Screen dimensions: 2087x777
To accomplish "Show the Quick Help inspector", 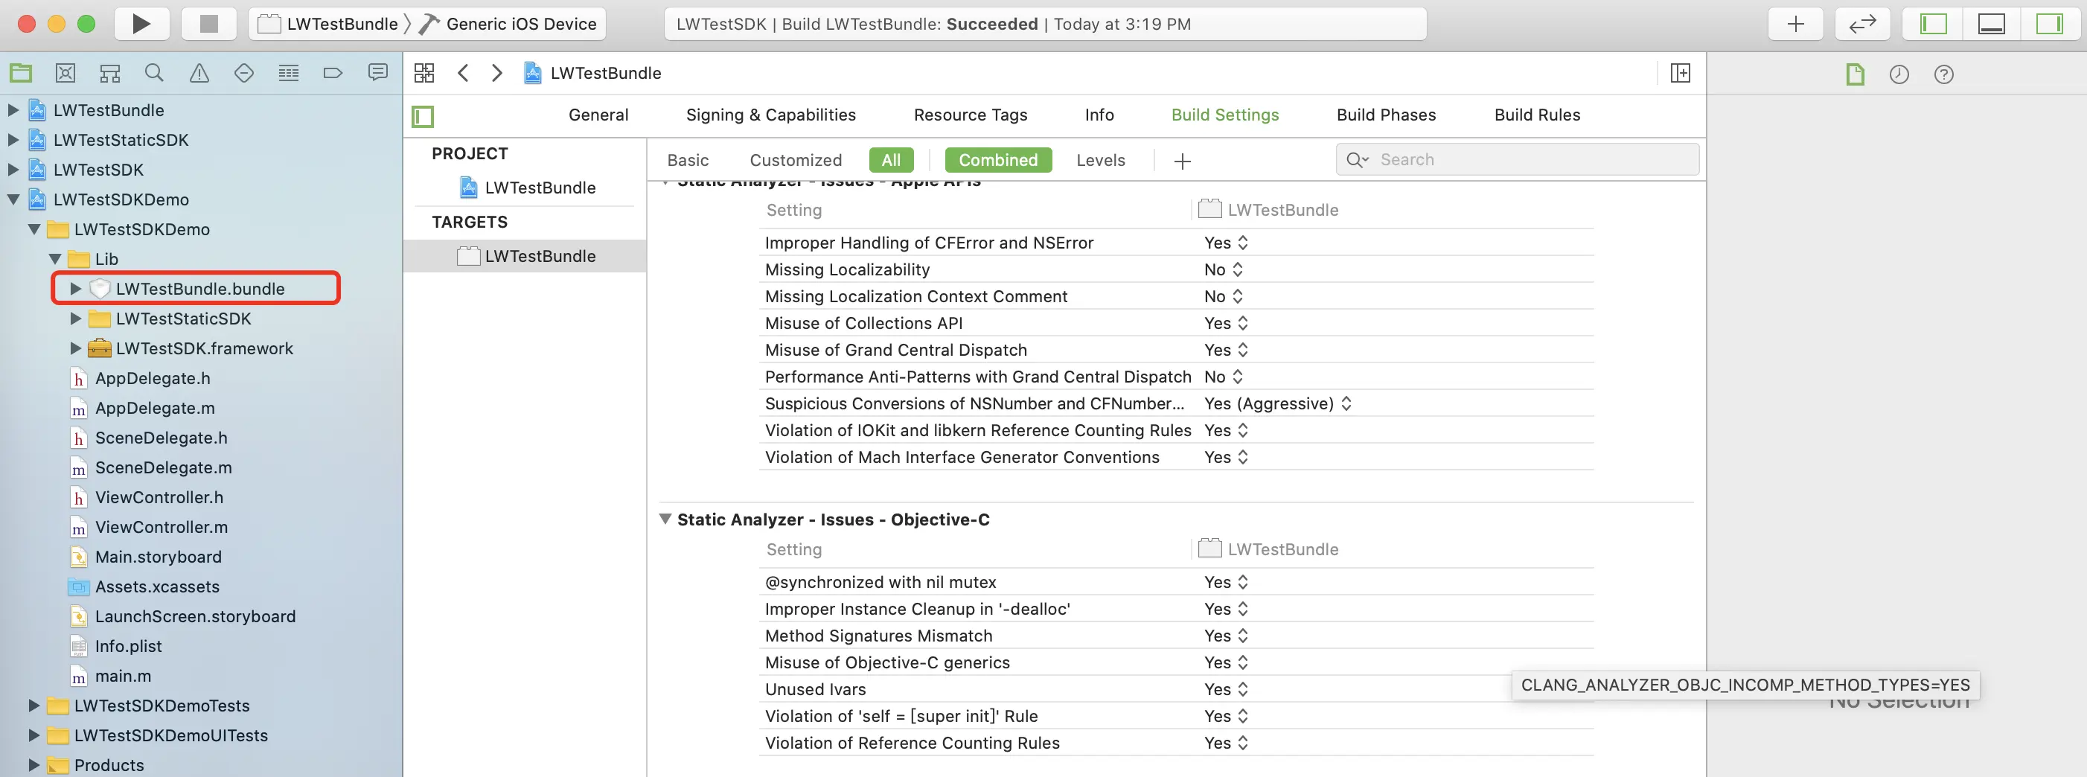I will (x=1943, y=74).
